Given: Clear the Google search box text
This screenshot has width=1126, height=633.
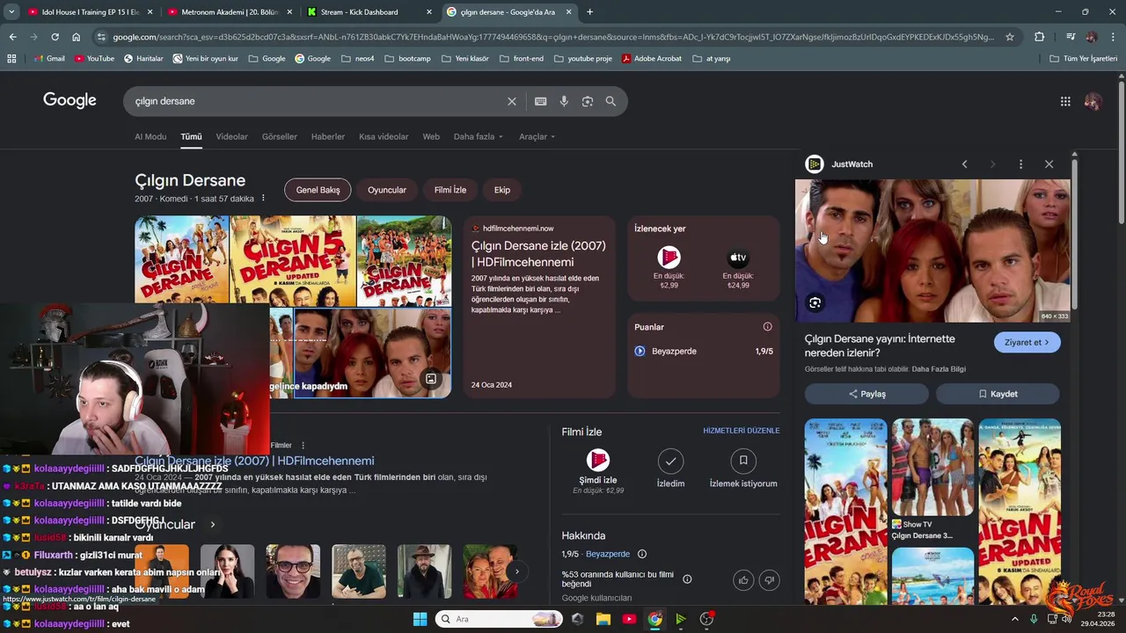Looking at the screenshot, I should point(511,101).
